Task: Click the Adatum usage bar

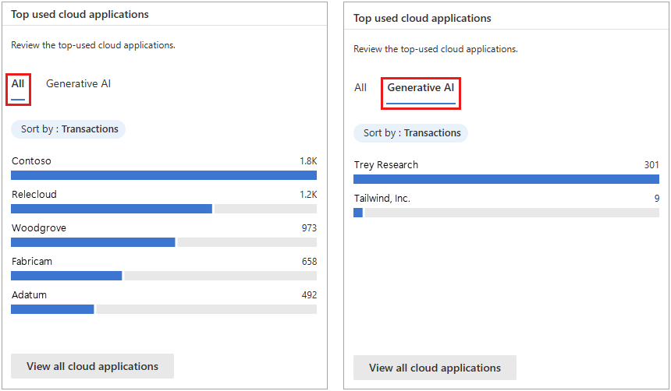Action: (52, 309)
